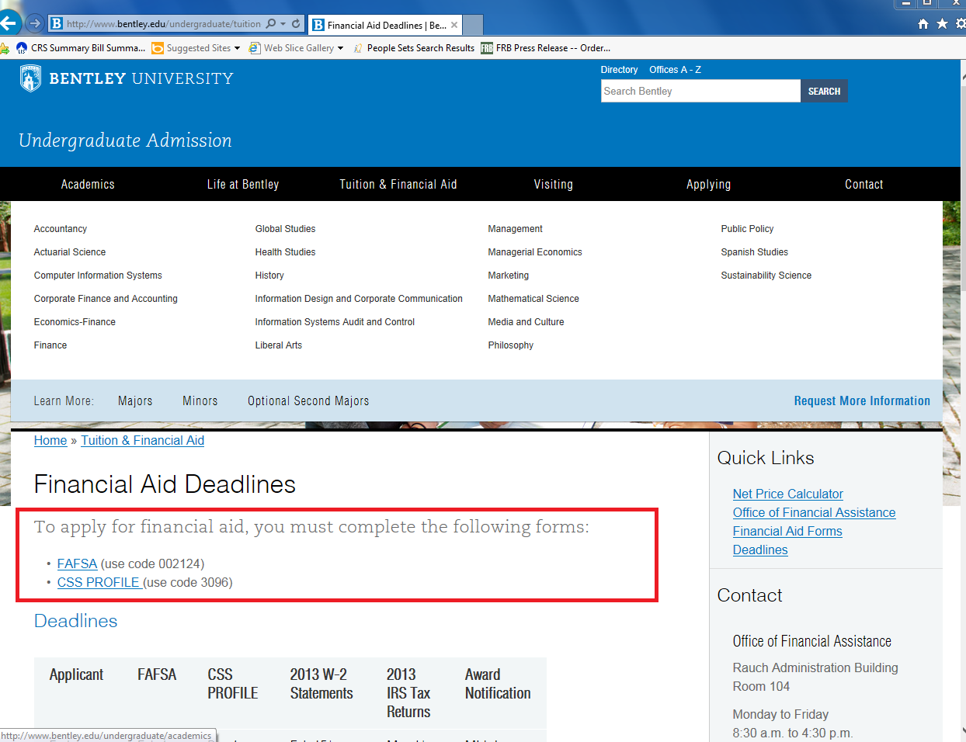The width and height of the screenshot is (966, 742).
Task: Open the Deadlines quick link
Action: click(760, 550)
